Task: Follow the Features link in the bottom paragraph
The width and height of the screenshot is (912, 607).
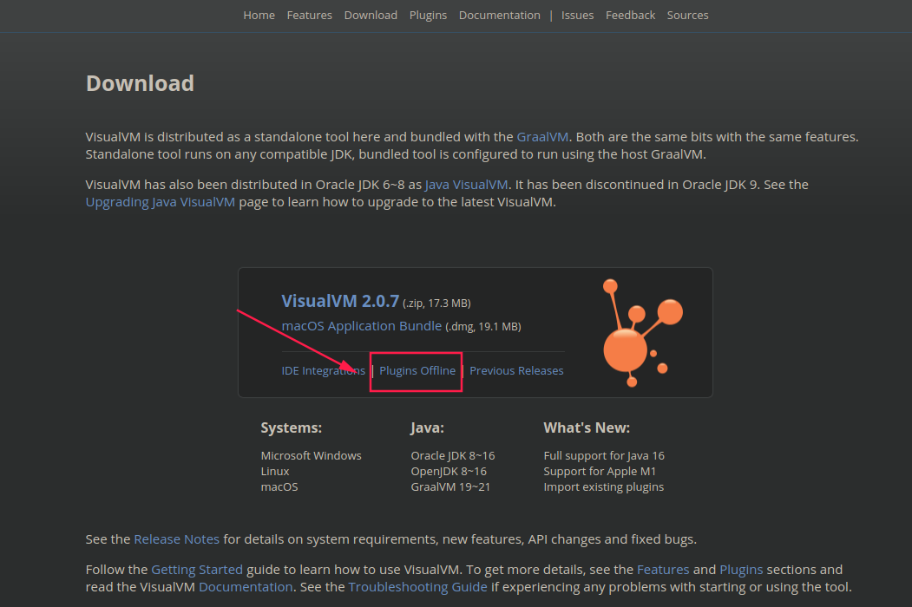Action: coord(663,569)
